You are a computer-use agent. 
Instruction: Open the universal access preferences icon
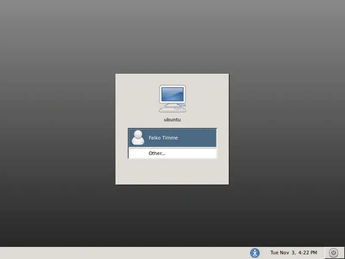255,253
